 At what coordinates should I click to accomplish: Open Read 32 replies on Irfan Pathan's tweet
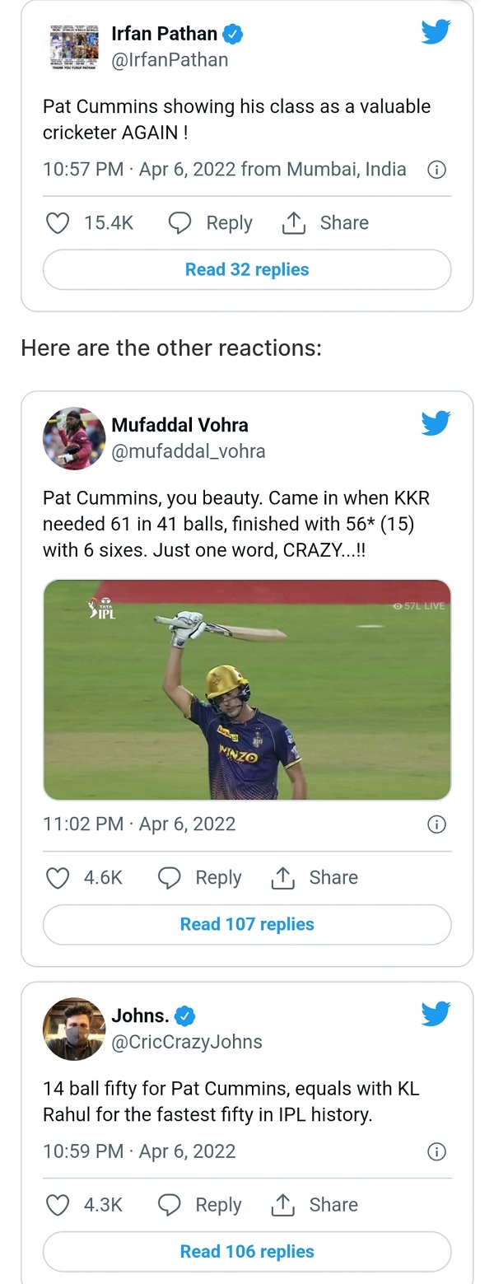pos(247,269)
